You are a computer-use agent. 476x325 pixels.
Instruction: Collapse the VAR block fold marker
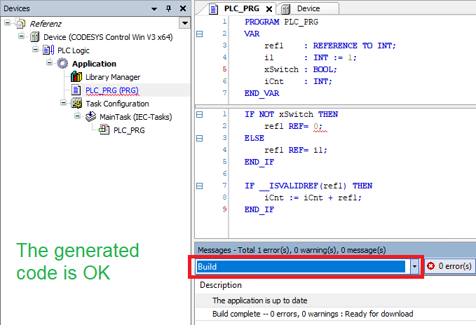coord(200,34)
